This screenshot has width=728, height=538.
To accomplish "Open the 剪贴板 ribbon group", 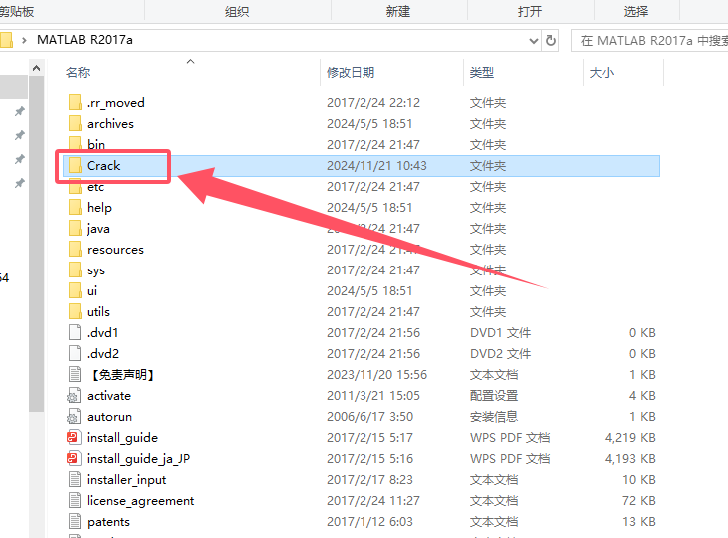I will (x=17, y=11).
